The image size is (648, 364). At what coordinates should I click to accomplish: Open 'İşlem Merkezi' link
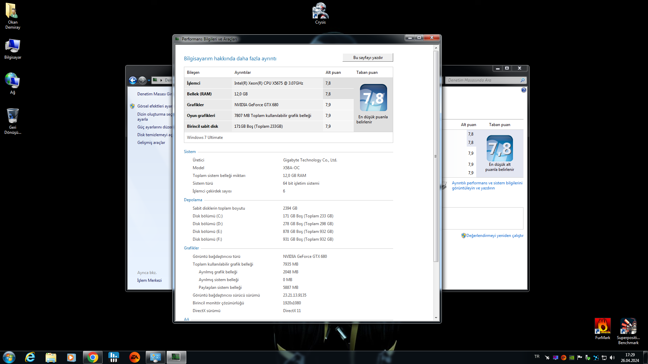tap(149, 280)
